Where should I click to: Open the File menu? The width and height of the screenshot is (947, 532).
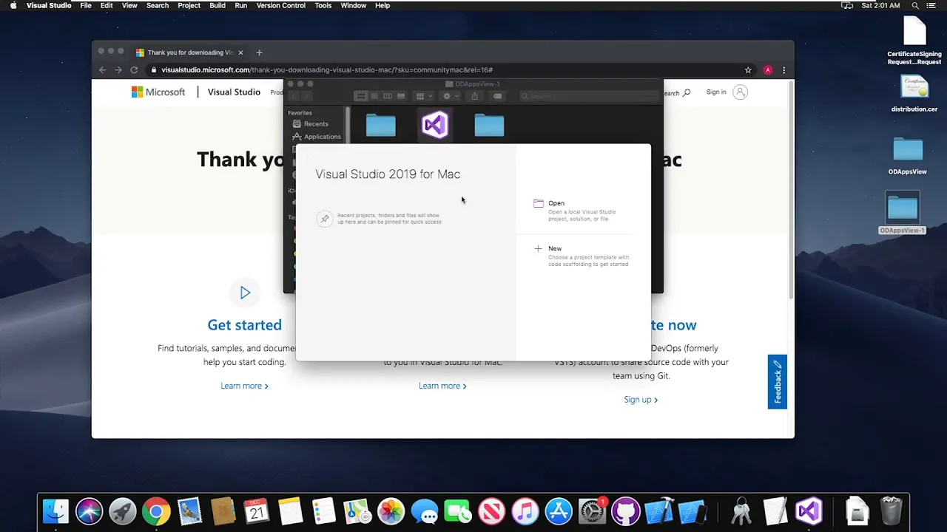click(x=86, y=5)
